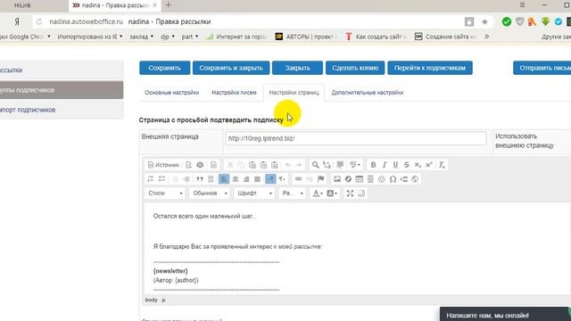Click the Undo arrow icon
Image resolution: width=571 pixels, height=321 pixels.
pos(287,165)
